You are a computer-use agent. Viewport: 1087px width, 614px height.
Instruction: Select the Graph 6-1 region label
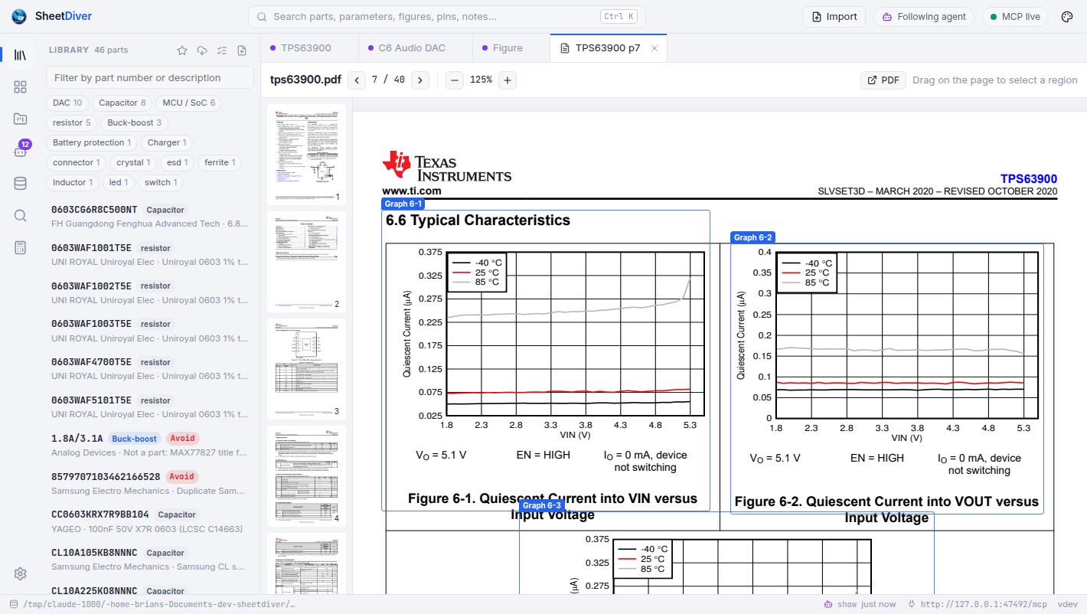[403, 204]
